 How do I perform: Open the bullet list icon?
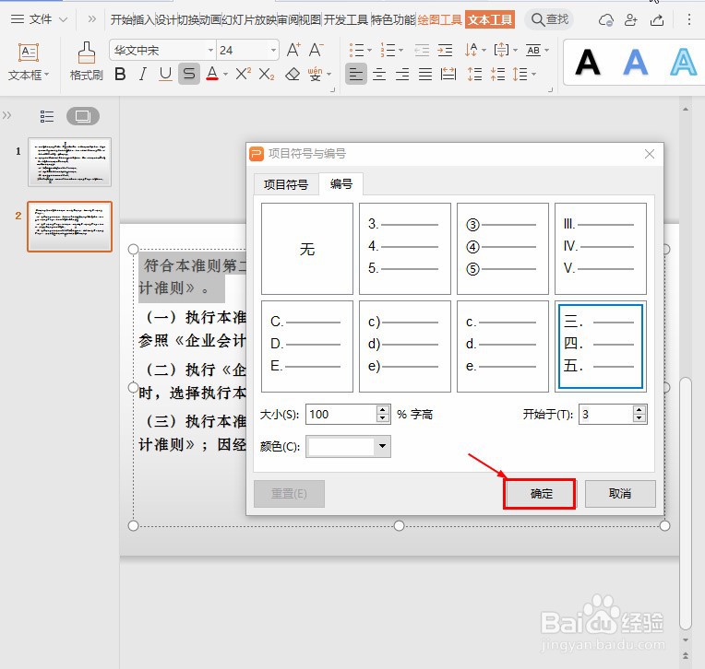pos(356,50)
